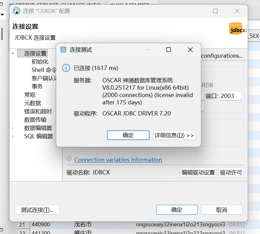Select 错误和超时 in the settings tree

coord(38,111)
